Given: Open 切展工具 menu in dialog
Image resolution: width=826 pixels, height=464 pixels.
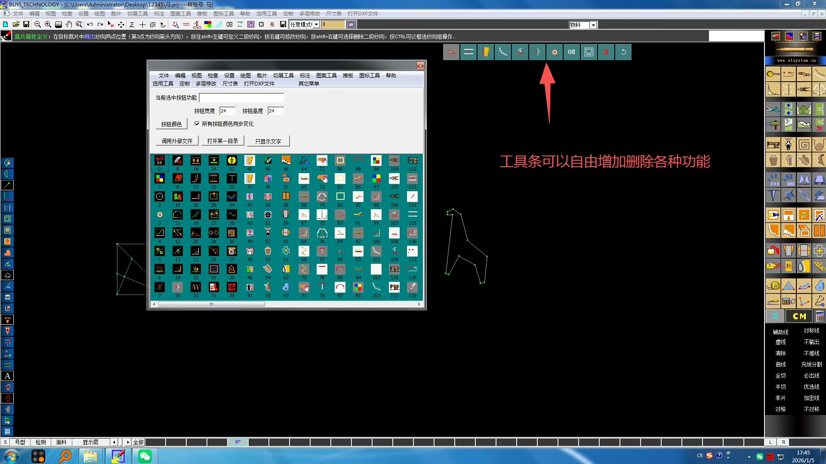Looking at the screenshot, I should [283, 75].
